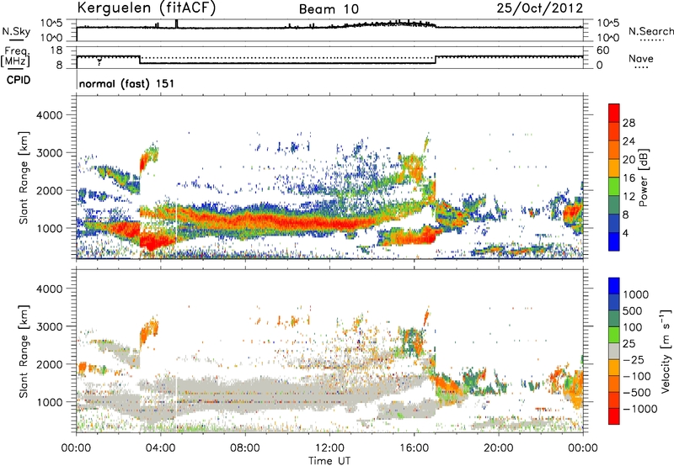
Task: Click the 'Beam 10' label
Action: 329,9
